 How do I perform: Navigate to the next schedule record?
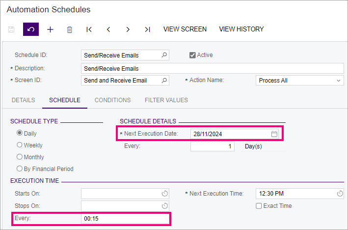pyautogui.click(x=128, y=29)
